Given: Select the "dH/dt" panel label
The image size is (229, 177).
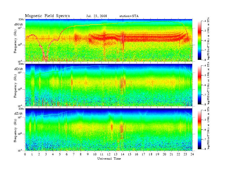Looking at the screenshot, I should point(19,24).
